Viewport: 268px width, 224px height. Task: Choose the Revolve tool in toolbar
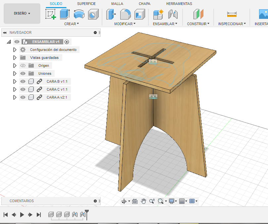[x=79, y=15]
